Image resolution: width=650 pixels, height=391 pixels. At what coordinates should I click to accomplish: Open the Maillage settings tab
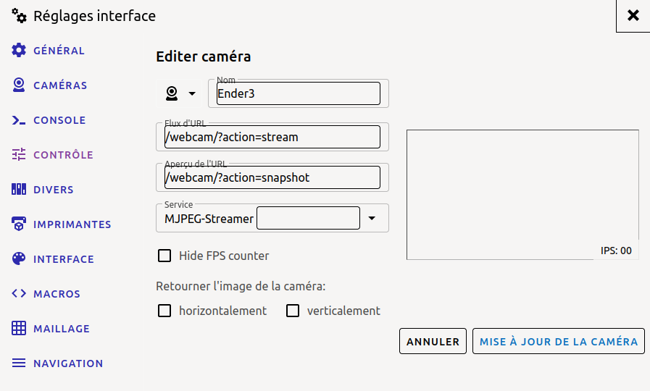click(61, 329)
